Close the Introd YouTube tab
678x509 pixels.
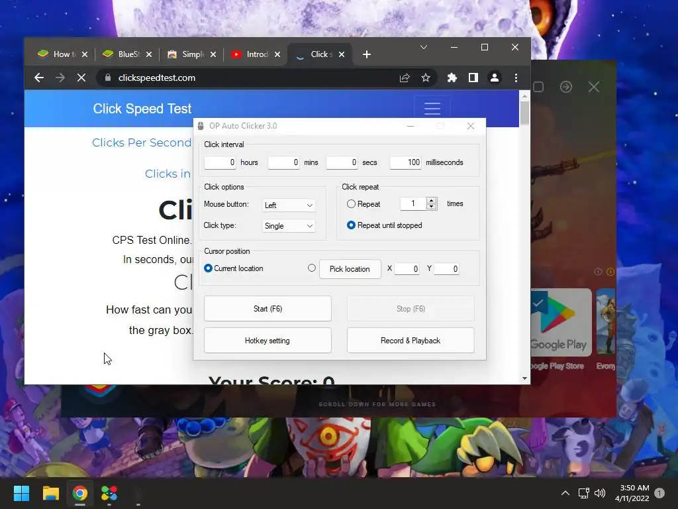[x=277, y=54]
